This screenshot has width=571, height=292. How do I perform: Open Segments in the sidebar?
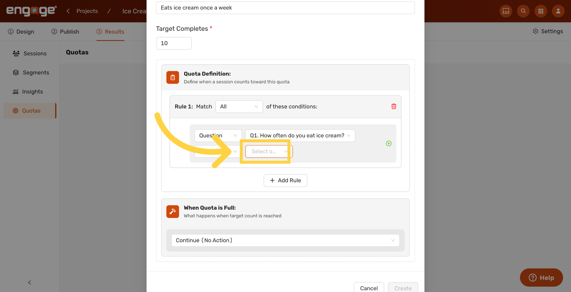(29, 73)
